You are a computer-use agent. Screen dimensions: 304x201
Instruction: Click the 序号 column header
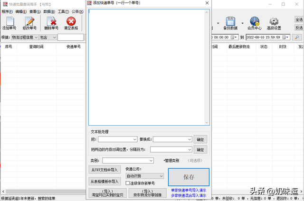tap(9, 46)
